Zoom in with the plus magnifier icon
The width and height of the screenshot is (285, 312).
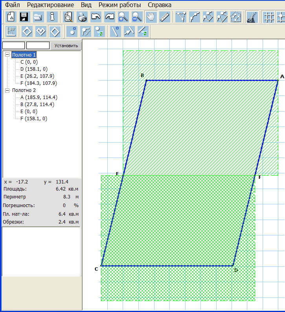[x=123, y=17]
